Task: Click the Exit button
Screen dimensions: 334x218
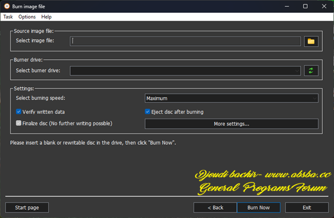Action: point(307,207)
